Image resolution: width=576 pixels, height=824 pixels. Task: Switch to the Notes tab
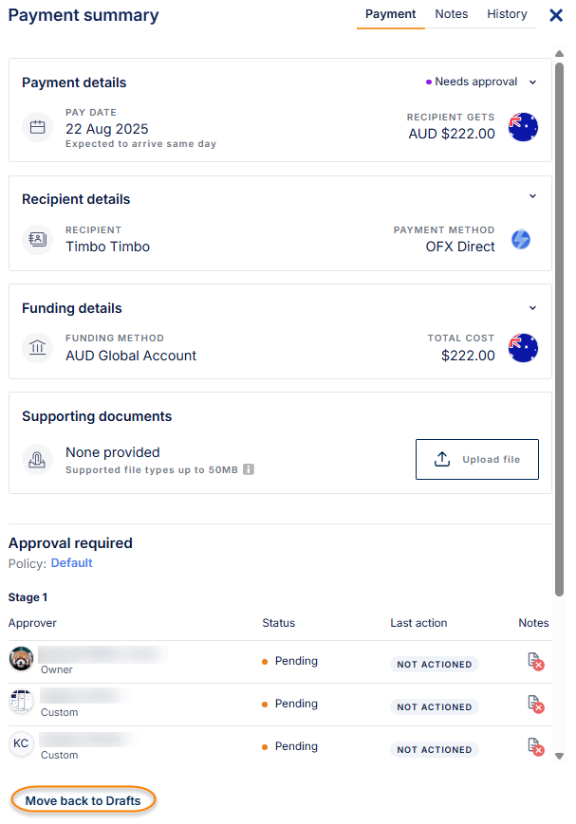pos(451,14)
